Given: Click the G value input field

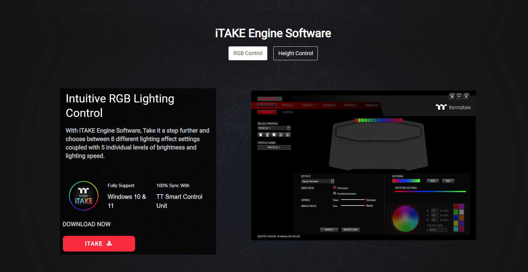Looking at the screenshot, I should point(435,215).
